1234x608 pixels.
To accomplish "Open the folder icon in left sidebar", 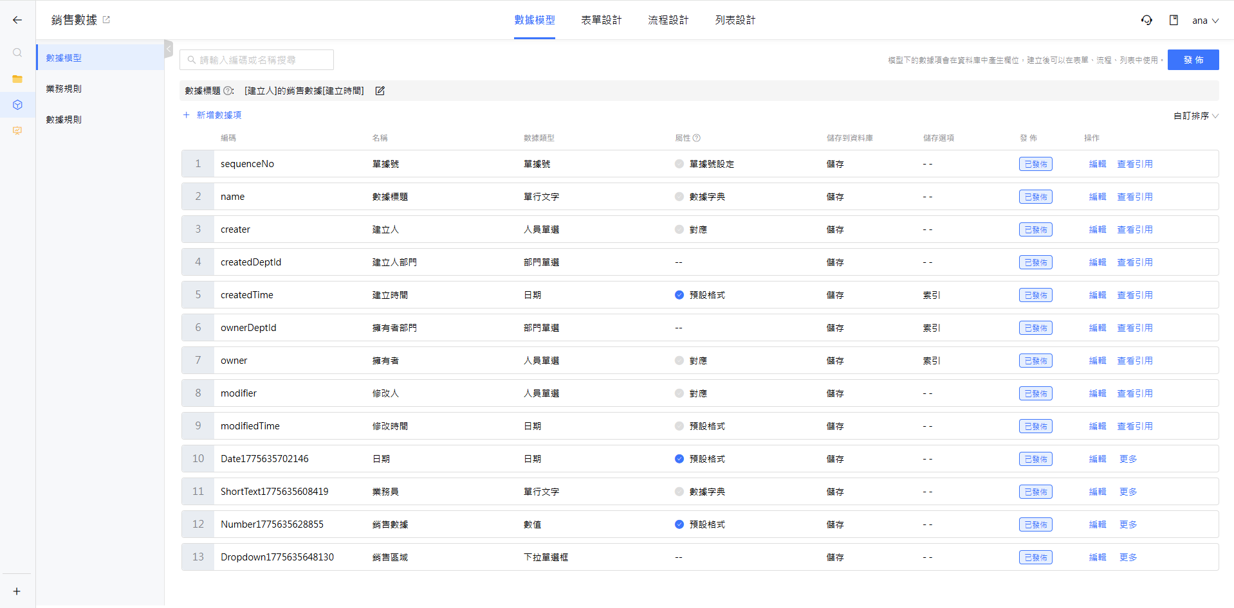I will click(17, 79).
